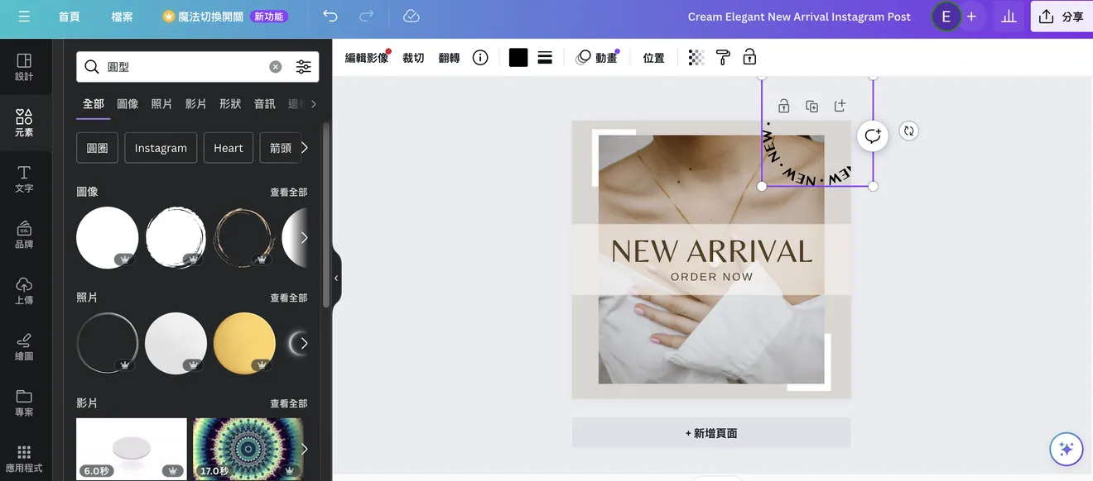Switch to the 音訊 tab
The image size is (1093, 481).
[x=264, y=104]
